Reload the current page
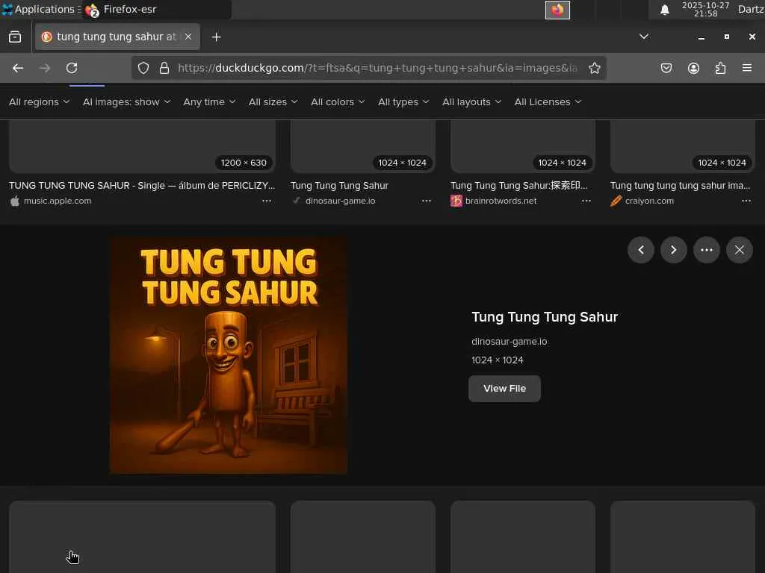765x573 pixels. pyautogui.click(x=72, y=68)
